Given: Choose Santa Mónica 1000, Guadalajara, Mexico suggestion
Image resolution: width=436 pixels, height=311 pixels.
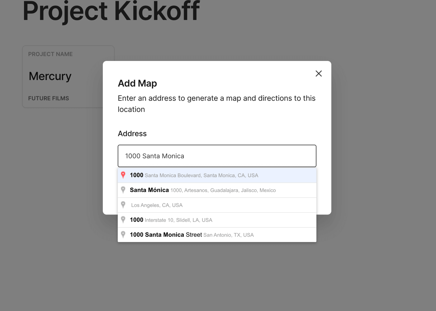Looking at the screenshot, I should point(202,190).
